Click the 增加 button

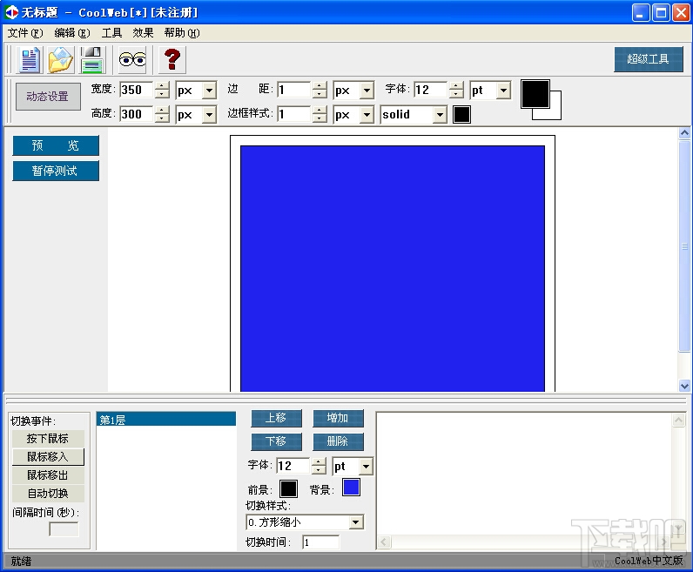click(338, 418)
